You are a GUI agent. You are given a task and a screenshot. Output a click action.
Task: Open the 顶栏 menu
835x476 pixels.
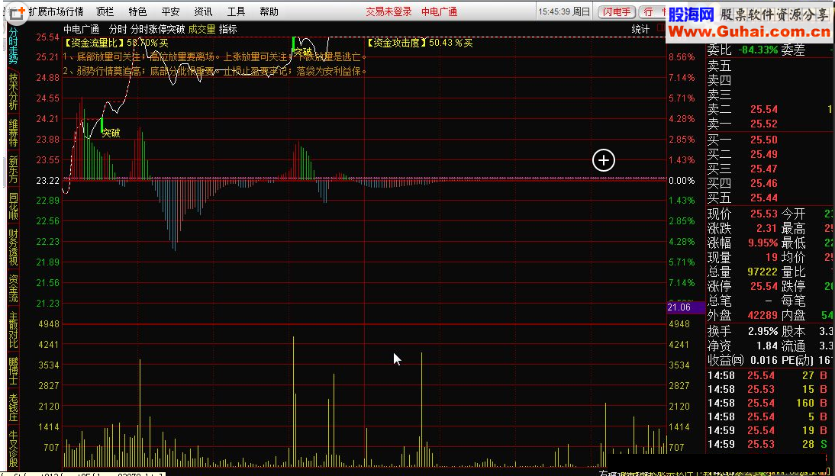[x=105, y=11]
